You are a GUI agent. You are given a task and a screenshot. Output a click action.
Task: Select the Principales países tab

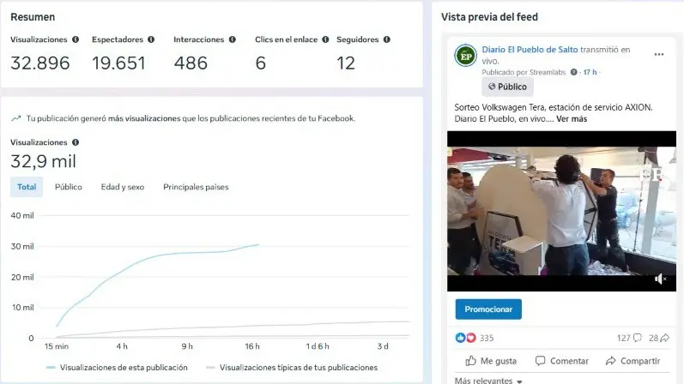pyautogui.click(x=196, y=187)
